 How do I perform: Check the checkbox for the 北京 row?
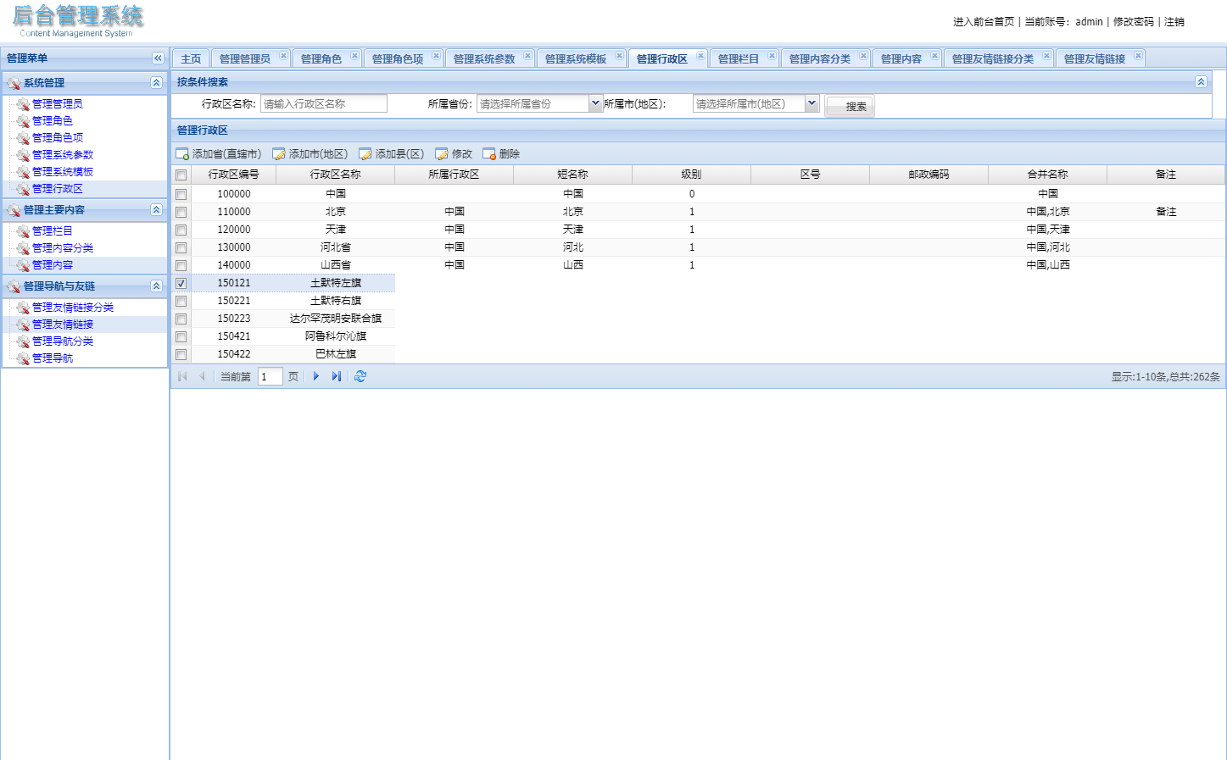click(x=181, y=211)
